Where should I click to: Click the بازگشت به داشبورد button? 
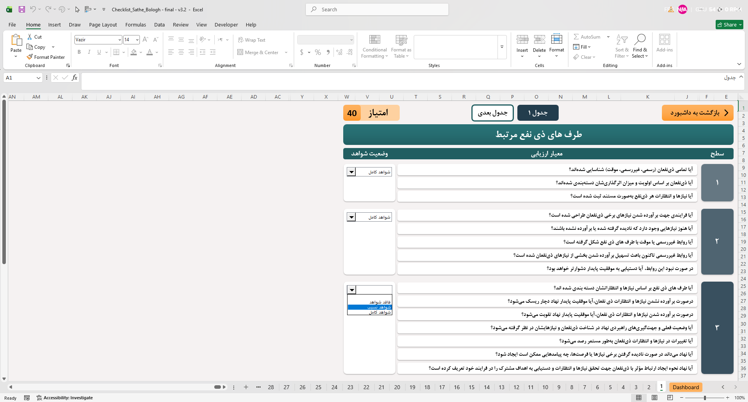tap(698, 113)
